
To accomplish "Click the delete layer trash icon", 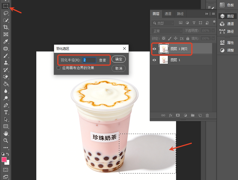I will pyautogui.click(x=207, y=115).
